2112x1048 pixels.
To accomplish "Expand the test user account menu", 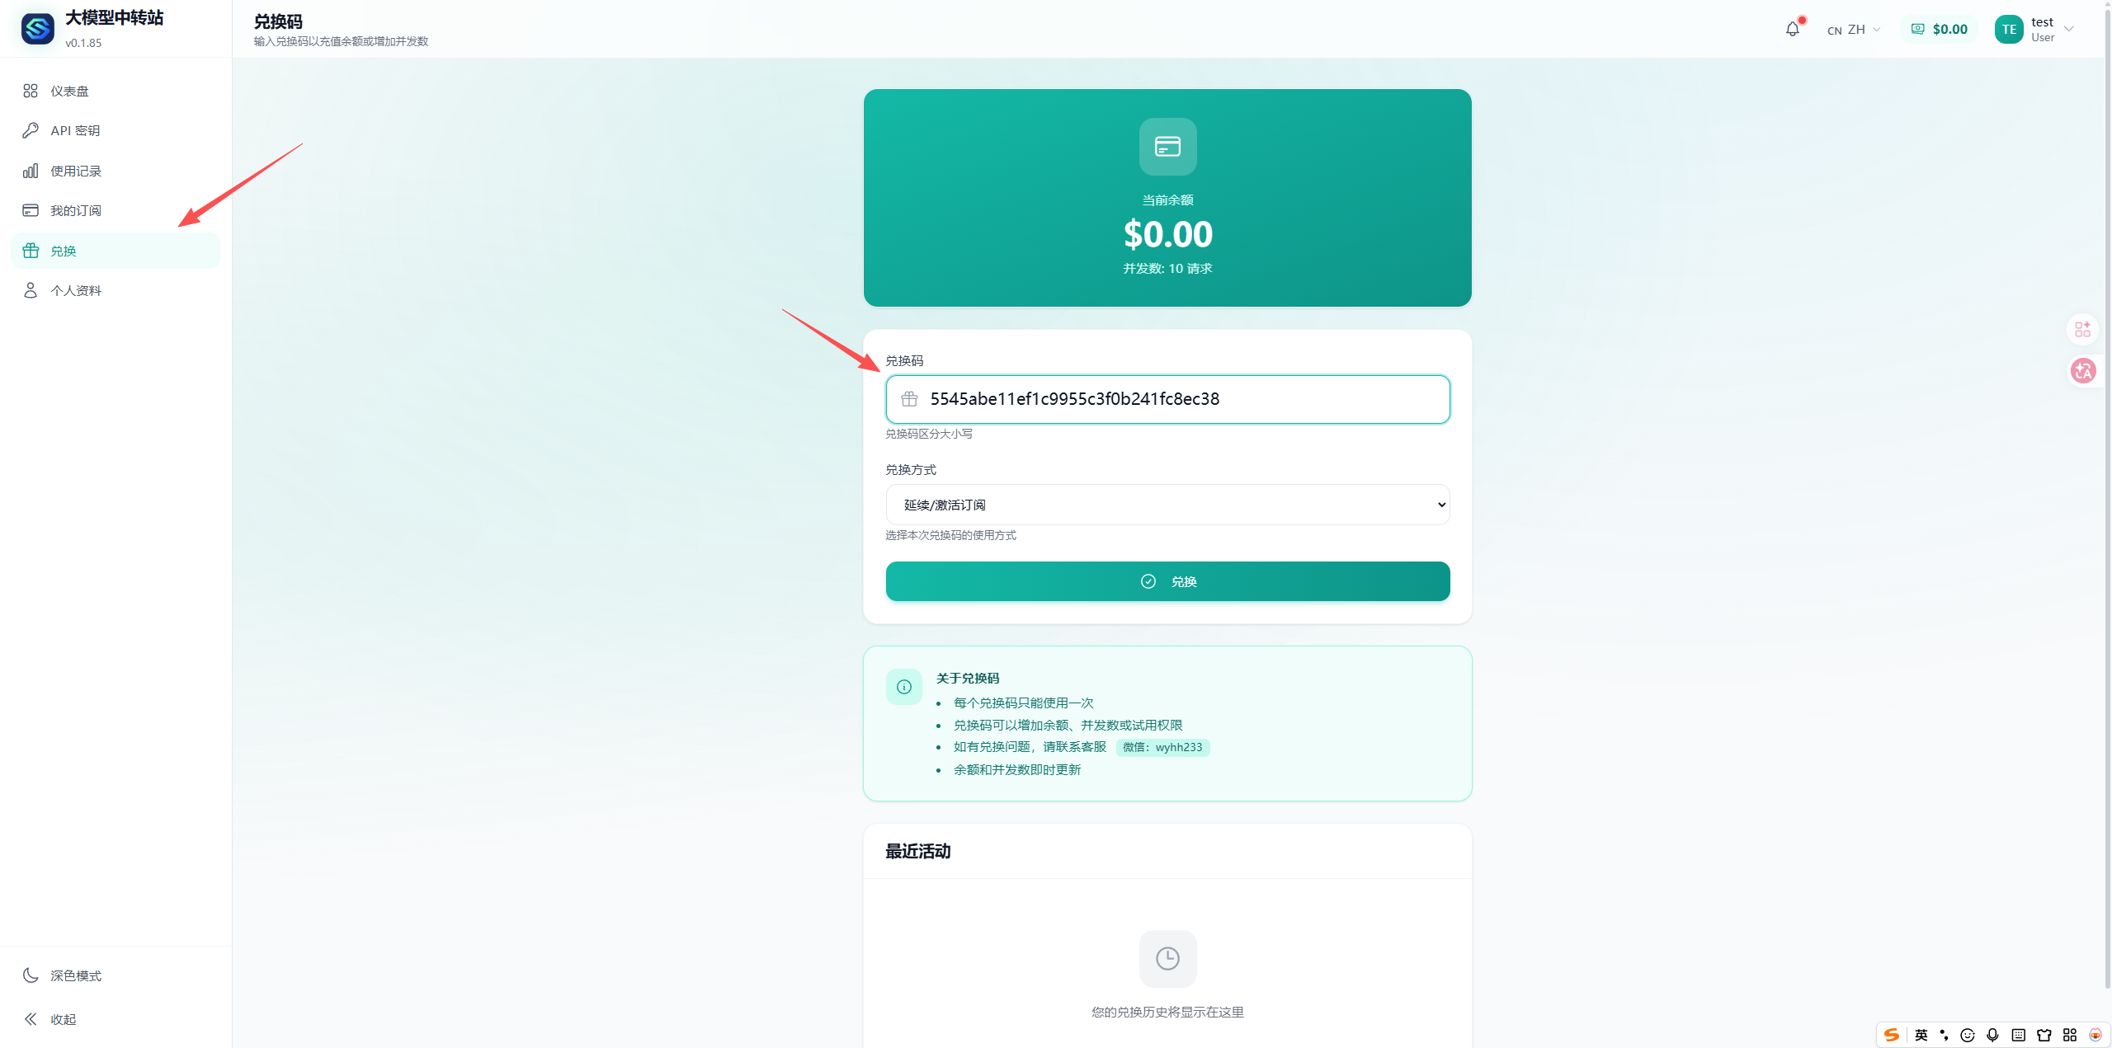I will coord(2052,30).
